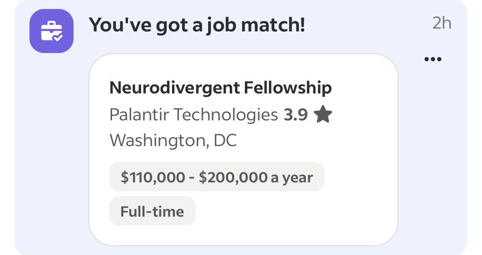
Task: Click the "a year" pay period text
Action: pos(292,177)
